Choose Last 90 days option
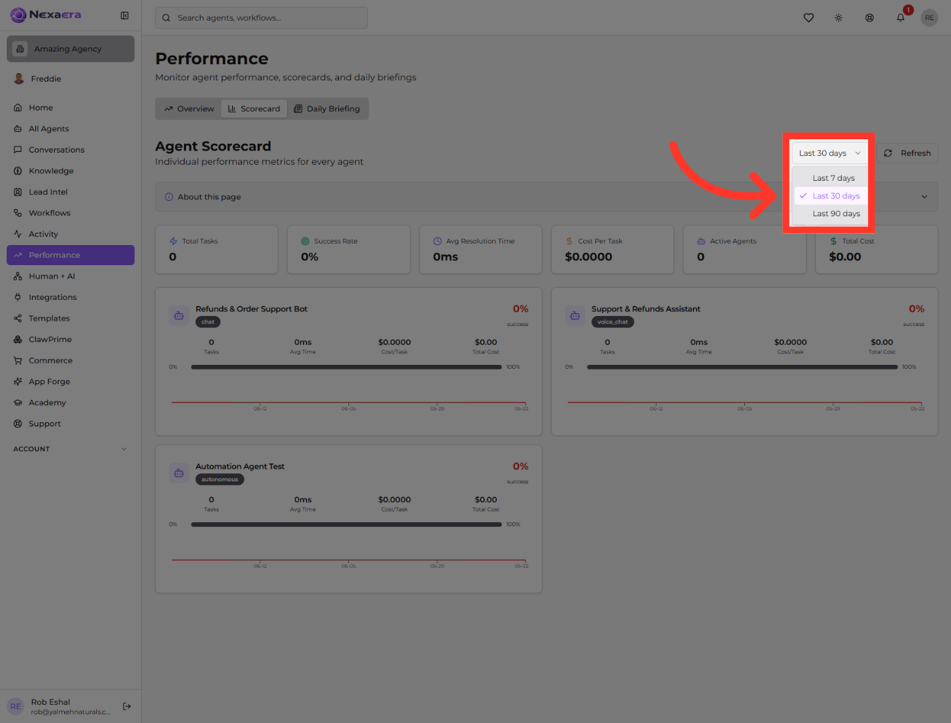The width and height of the screenshot is (951, 723). 831,214
